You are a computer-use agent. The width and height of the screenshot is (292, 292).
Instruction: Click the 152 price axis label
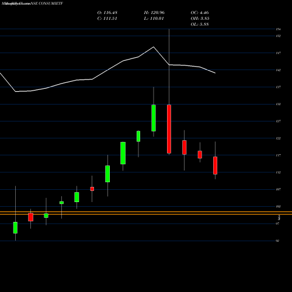pyautogui.click(x=278, y=36)
